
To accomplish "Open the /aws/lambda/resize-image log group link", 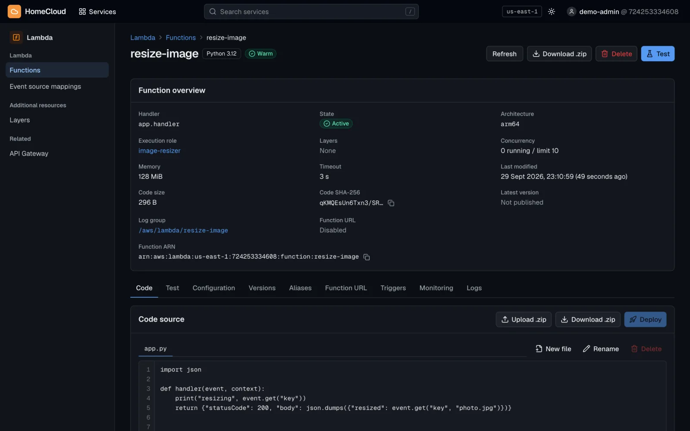I will [x=183, y=231].
